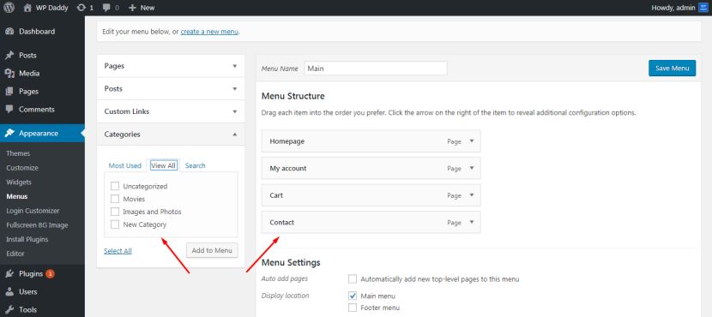Viewport: 712px width, 317px height.
Task: Click the Comments sidebar icon
Action: click(9, 110)
